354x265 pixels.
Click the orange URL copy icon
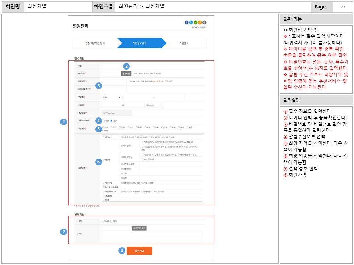coord(200,22)
